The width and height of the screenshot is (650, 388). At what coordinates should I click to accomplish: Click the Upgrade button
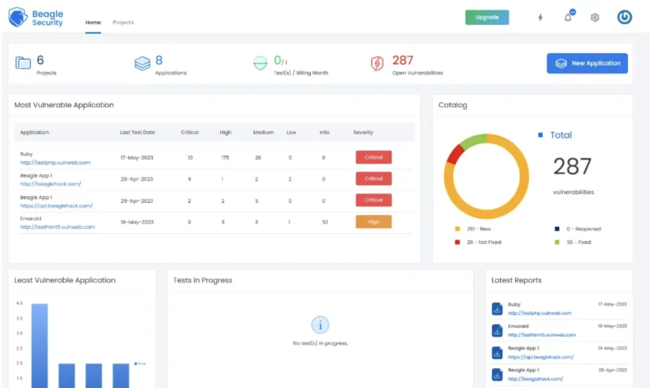tap(487, 17)
